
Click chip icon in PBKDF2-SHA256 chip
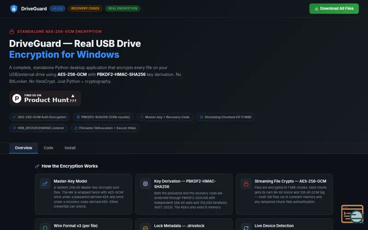78,117
